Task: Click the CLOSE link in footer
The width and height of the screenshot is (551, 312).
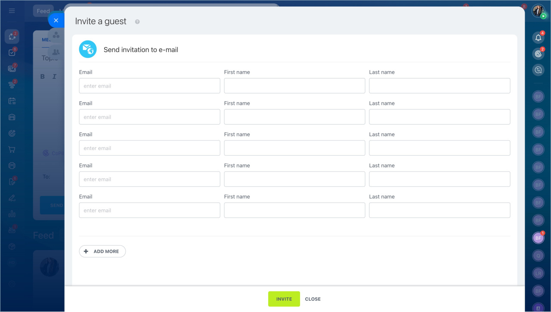Action: tap(313, 299)
